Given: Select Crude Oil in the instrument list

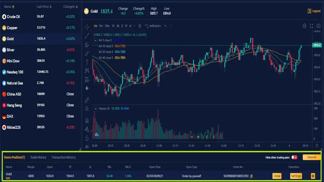Looking at the screenshot, I should (40, 16).
